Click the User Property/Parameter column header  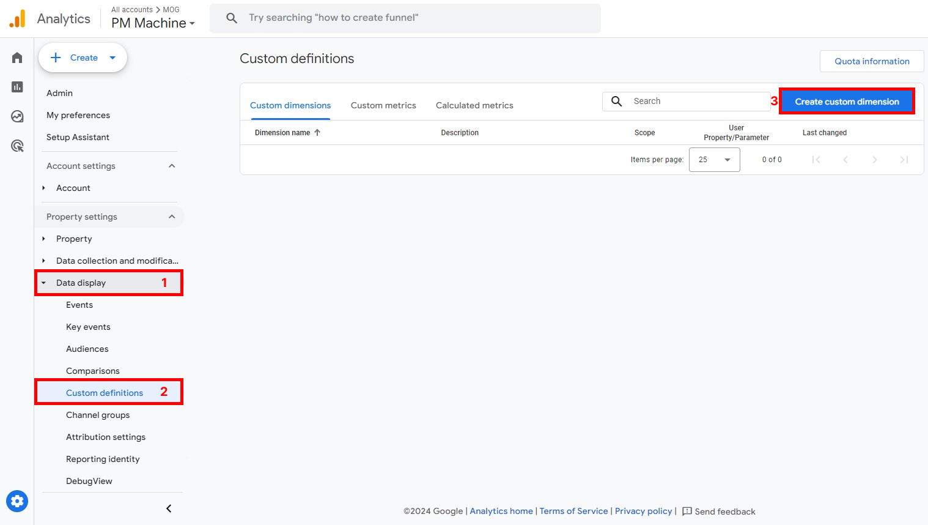(x=736, y=133)
